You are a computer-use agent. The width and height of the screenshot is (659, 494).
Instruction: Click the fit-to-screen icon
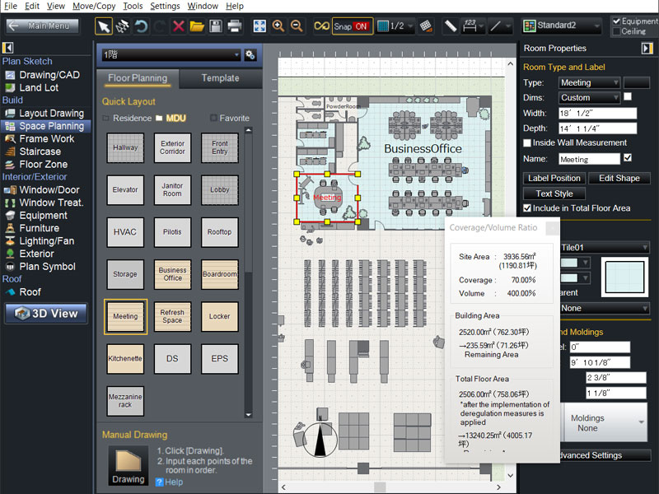[x=259, y=26]
